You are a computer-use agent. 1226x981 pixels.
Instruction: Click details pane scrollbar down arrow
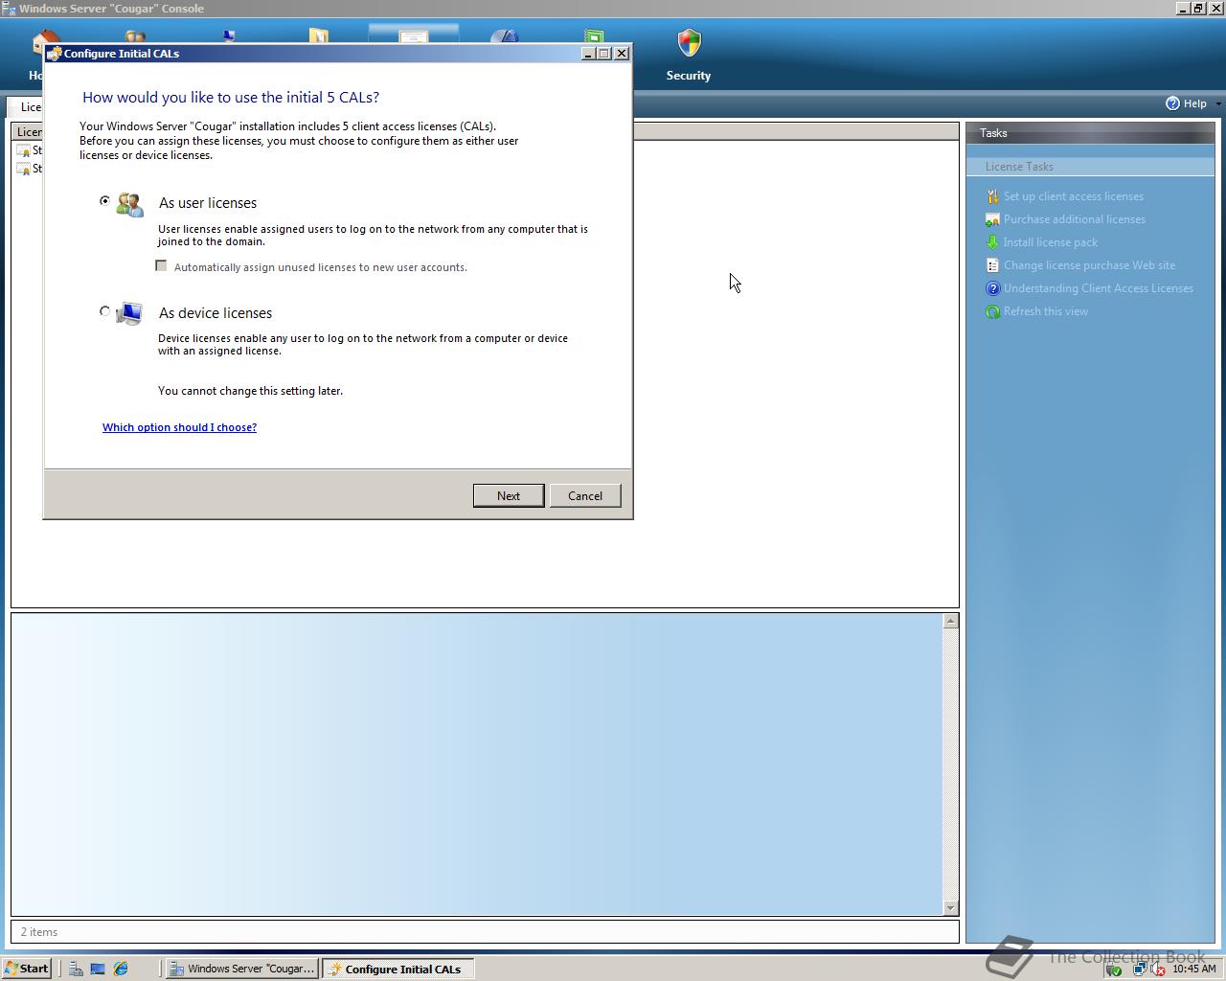point(950,907)
